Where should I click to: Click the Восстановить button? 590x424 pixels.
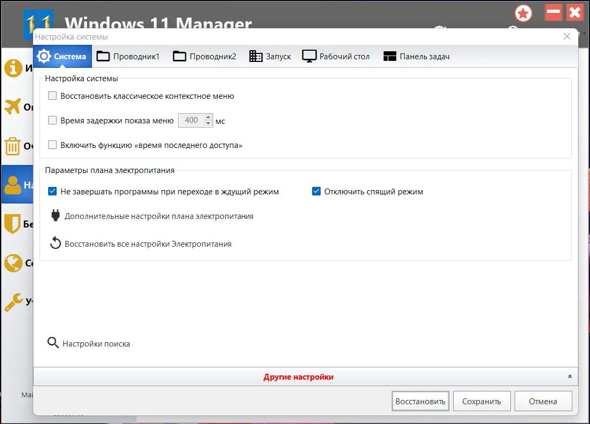(420, 401)
